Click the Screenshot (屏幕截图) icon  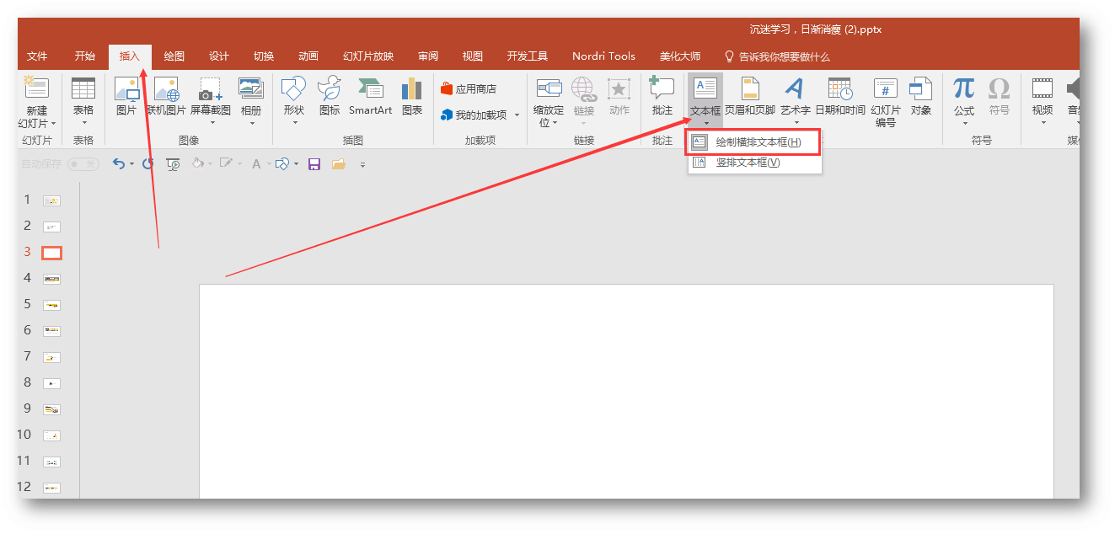pos(210,89)
